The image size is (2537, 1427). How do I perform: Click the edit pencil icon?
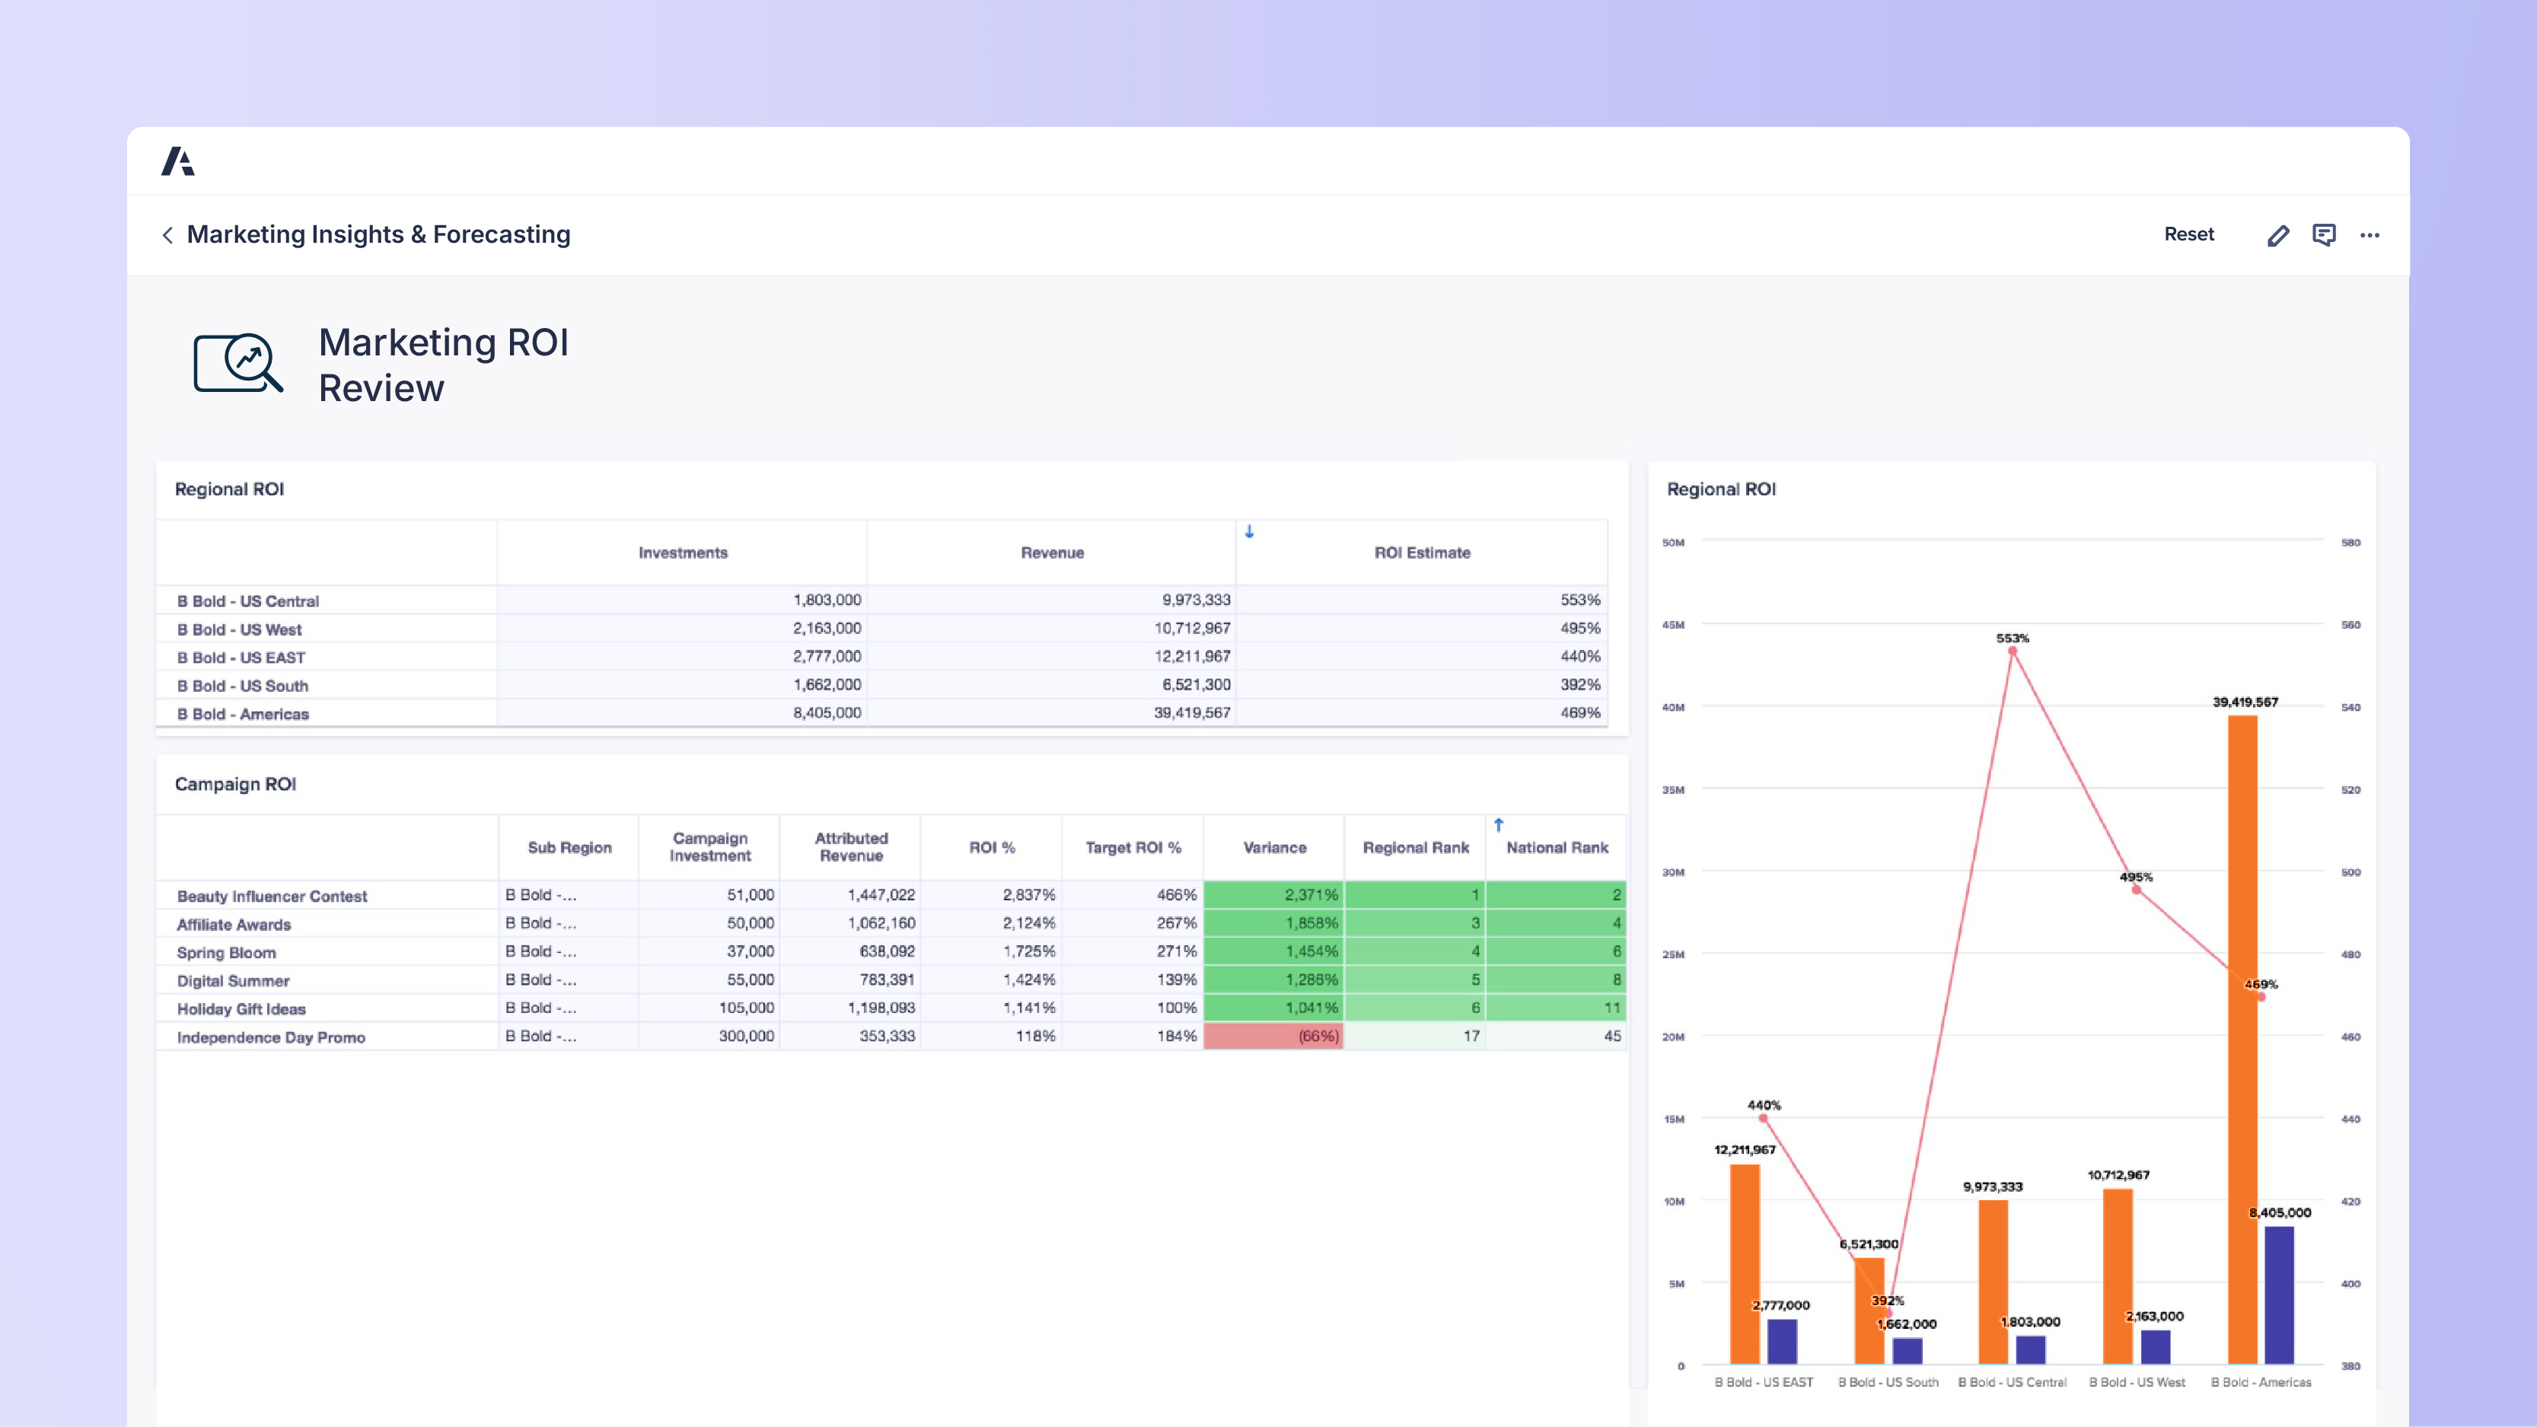[2278, 234]
